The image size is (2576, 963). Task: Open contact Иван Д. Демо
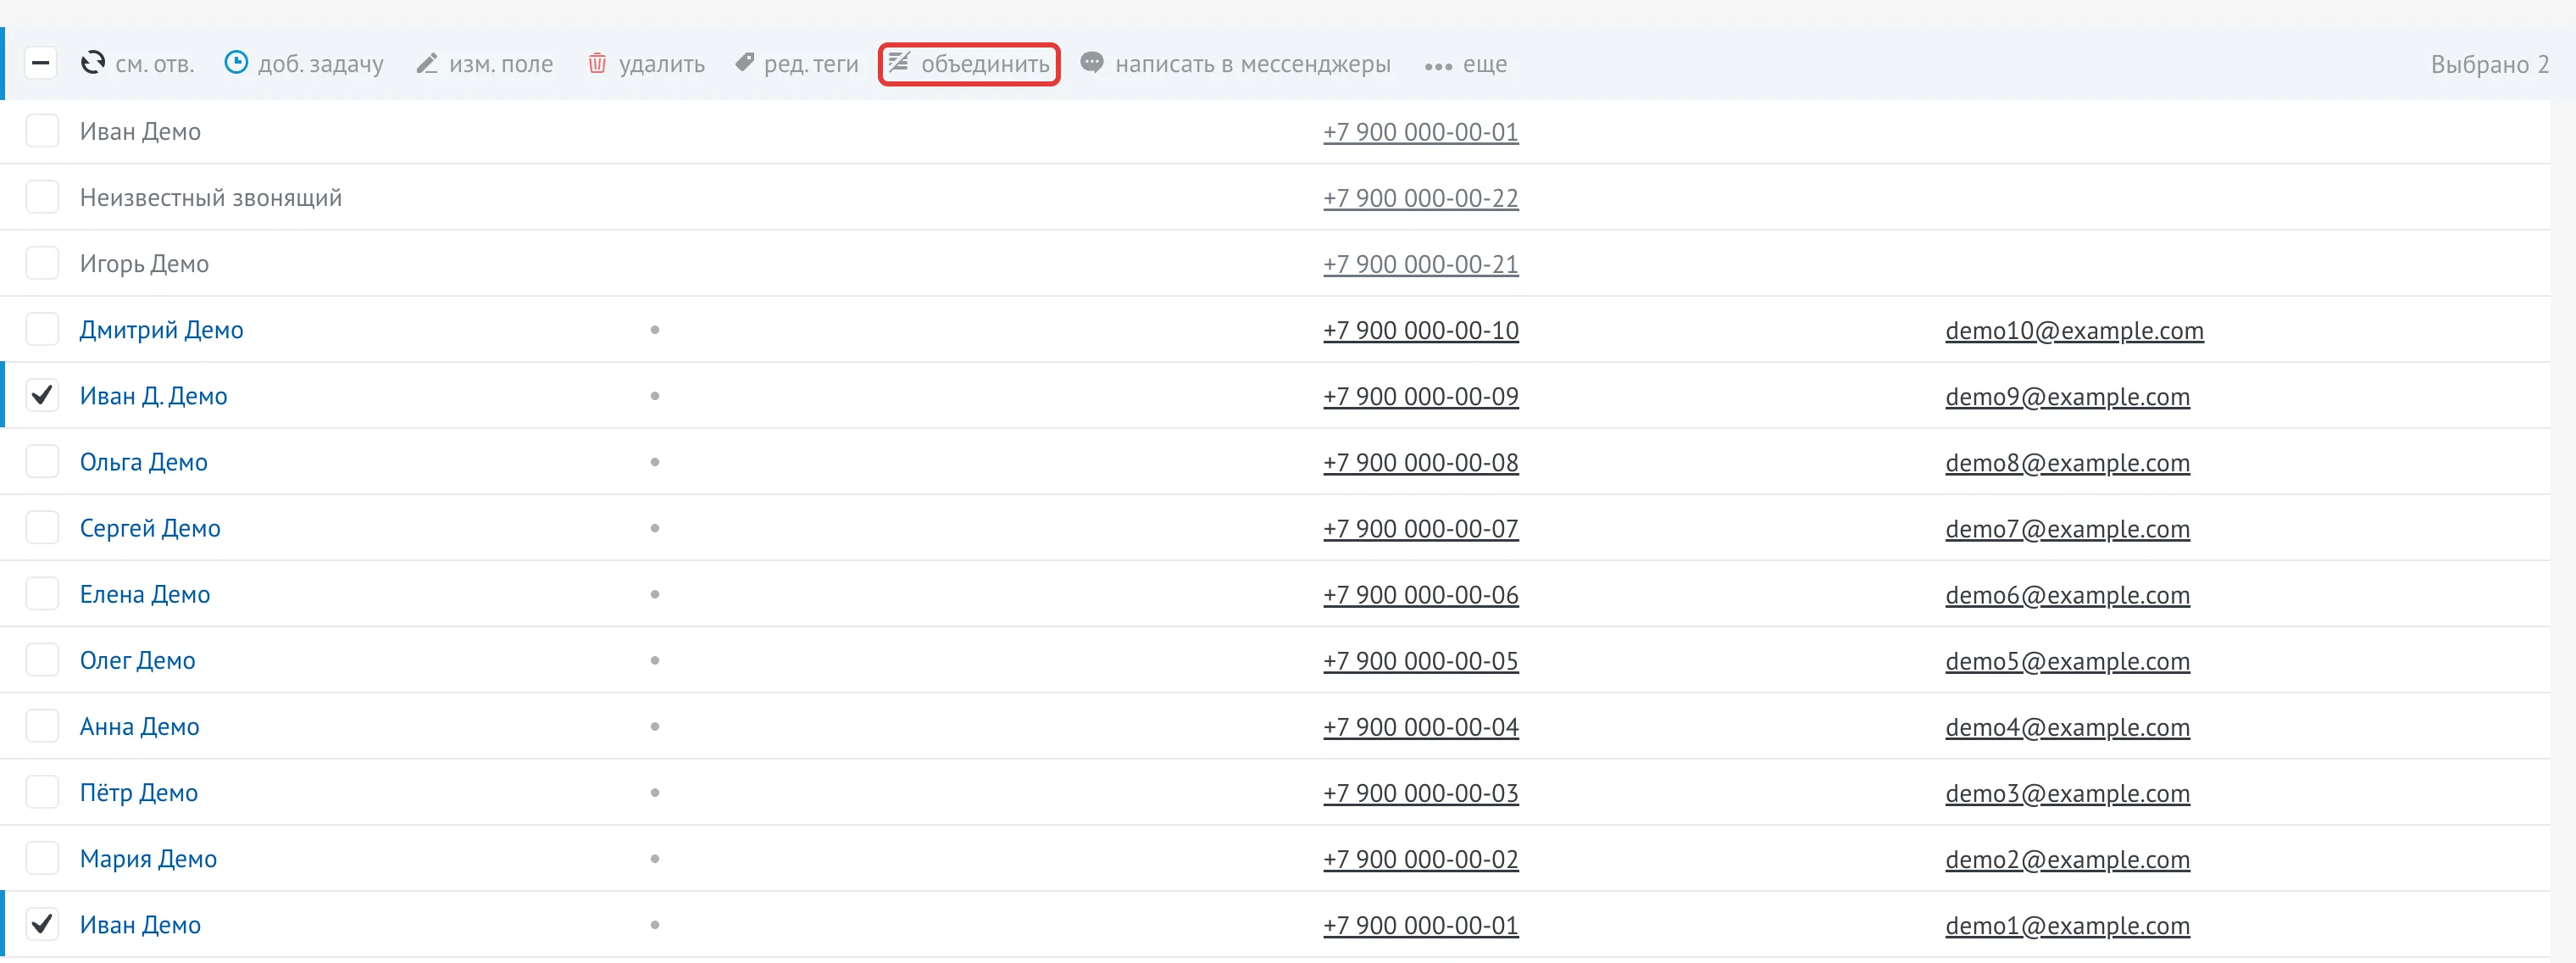[x=153, y=396]
